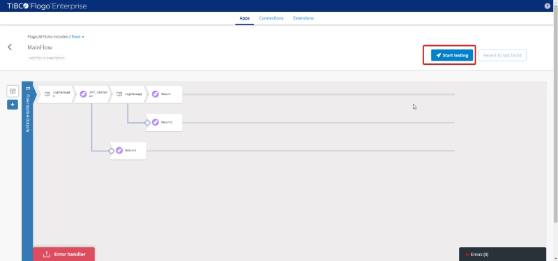Add a trigger with the plus button
The height and width of the screenshot is (261, 558).
(x=13, y=105)
